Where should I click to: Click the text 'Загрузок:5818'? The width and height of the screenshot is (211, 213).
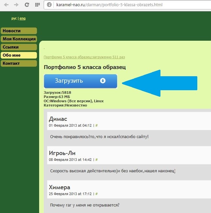(x=57, y=92)
